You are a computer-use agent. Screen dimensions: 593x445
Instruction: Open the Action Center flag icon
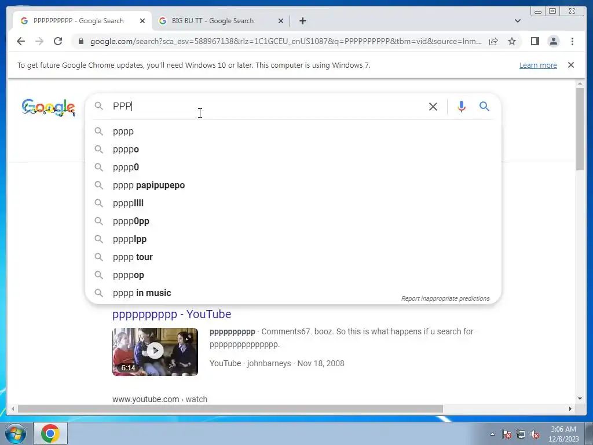tap(506, 434)
